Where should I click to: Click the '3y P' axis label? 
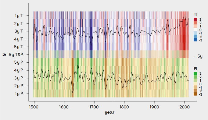[x=19, y=78]
